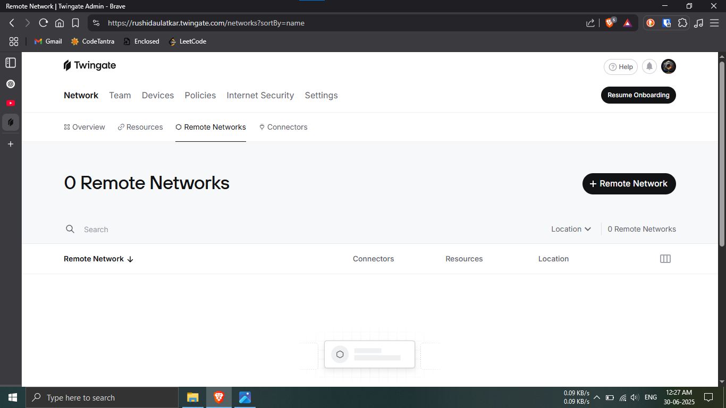The image size is (726, 408).
Task: Expand the Location filter dropdown
Action: 571,229
